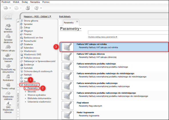The image size is (169, 120).
Task: Click the Lista modułów vertical label
Action: [x=18, y=101]
